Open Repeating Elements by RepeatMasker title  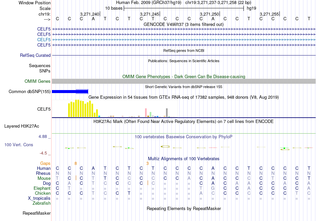tap(184, 208)
